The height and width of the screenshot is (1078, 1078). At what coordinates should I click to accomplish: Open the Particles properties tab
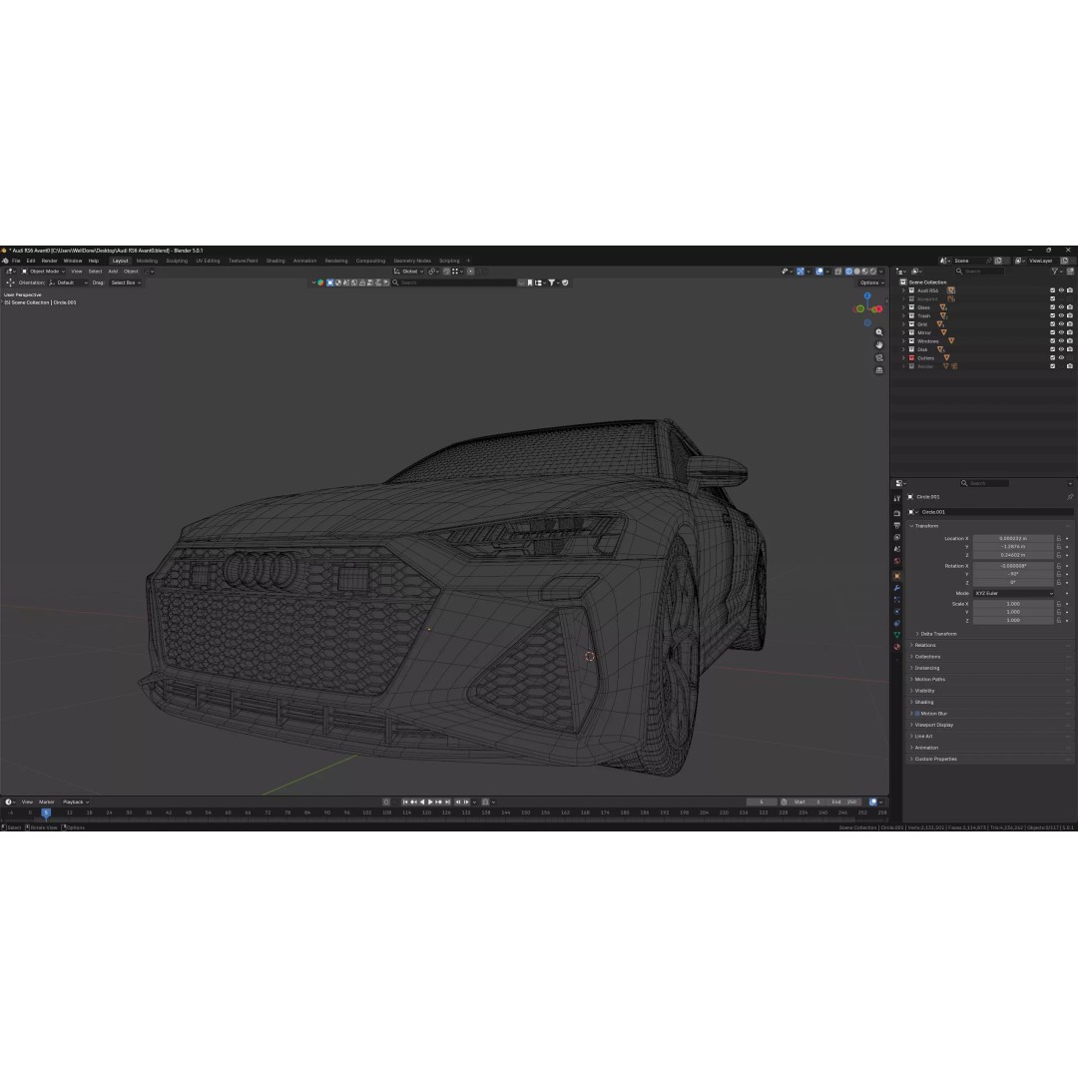pos(896,600)
